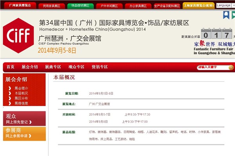Open 民用家具展区 tab
The image size is (235, 156).
pyautogui.click(x=52, y=6)
